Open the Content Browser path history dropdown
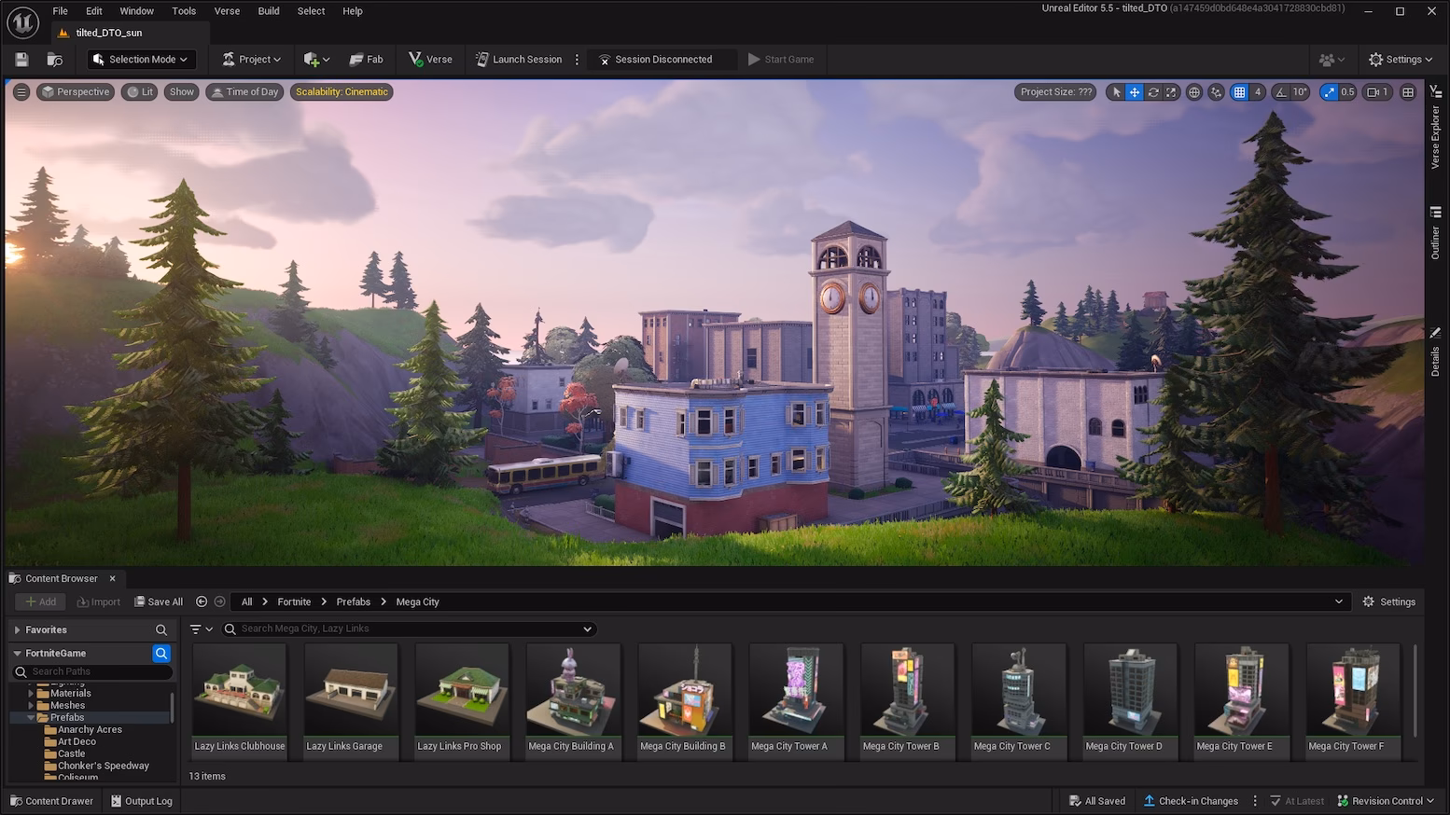Image resolution: width=1450 pixels, height=815 pixels. coord(1339,601)
